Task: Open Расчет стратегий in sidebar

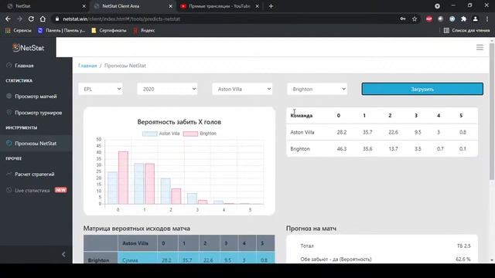Action: 34,174
